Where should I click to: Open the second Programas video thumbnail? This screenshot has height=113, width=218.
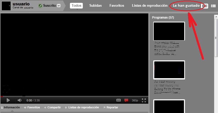(x=169, y=70)
